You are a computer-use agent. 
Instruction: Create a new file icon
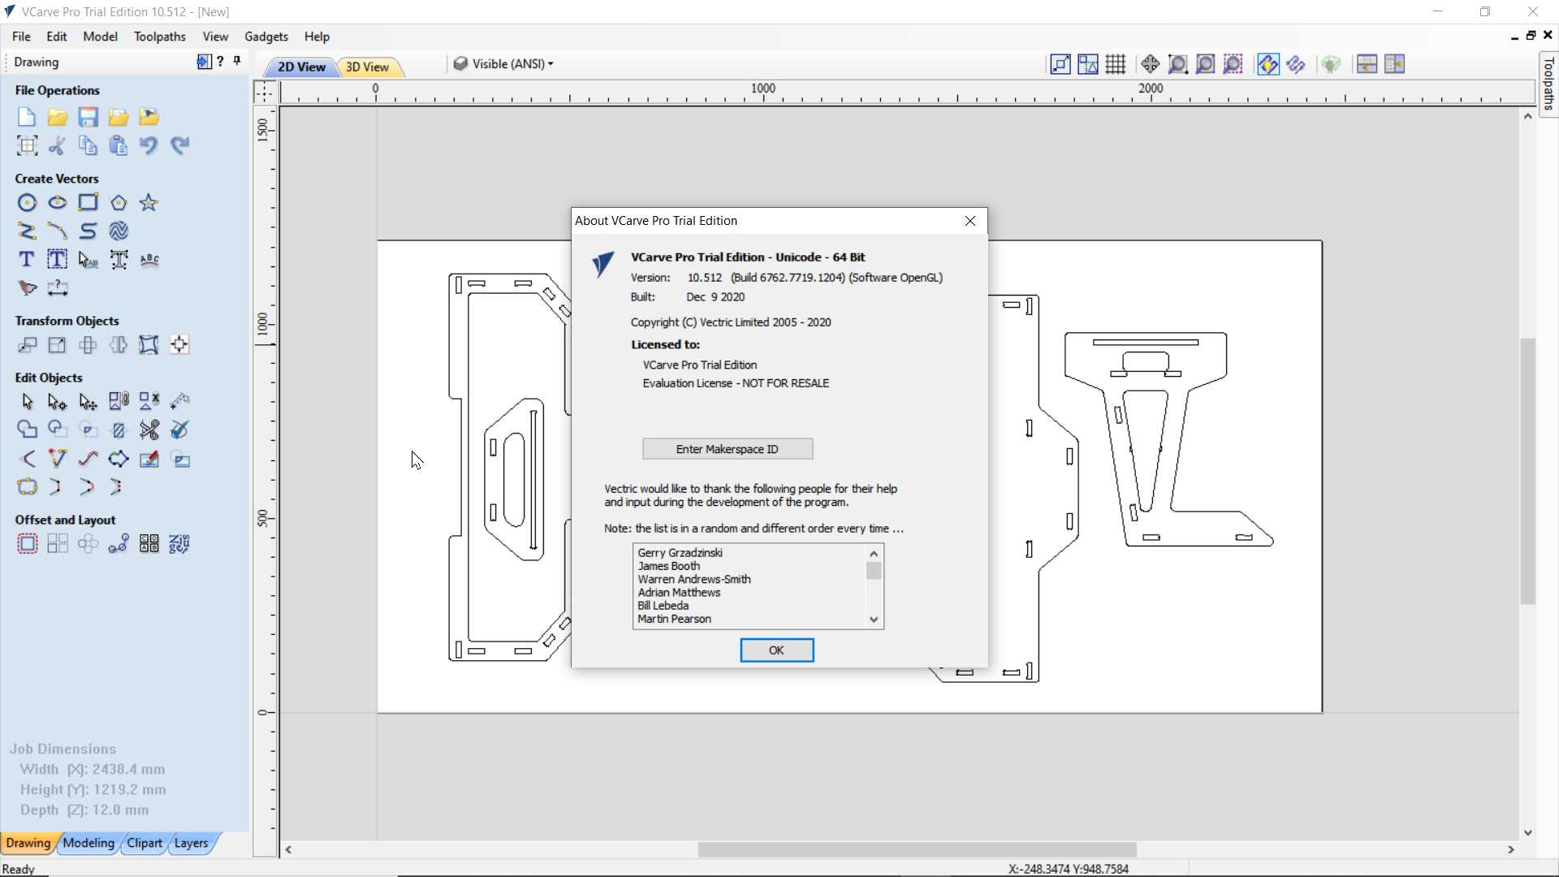point(27,117)
